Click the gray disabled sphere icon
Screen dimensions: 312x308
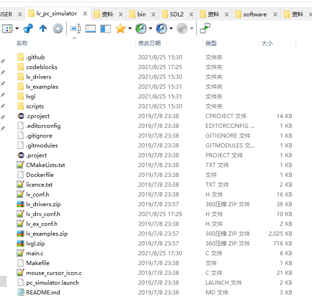point(182,28)
